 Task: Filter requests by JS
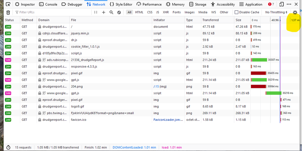coord(158,12)
